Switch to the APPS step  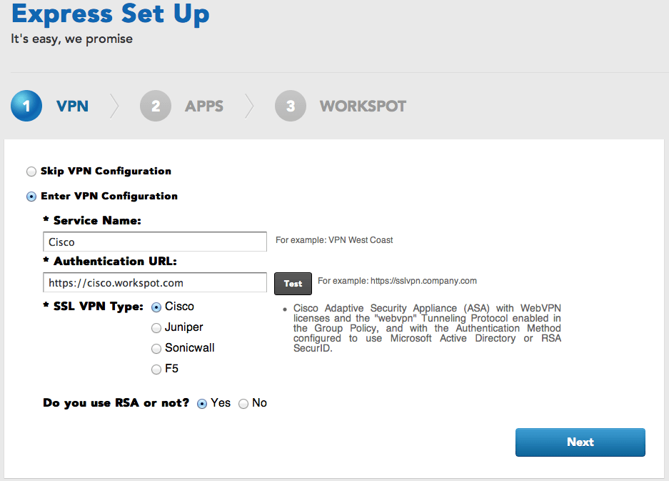204,106
